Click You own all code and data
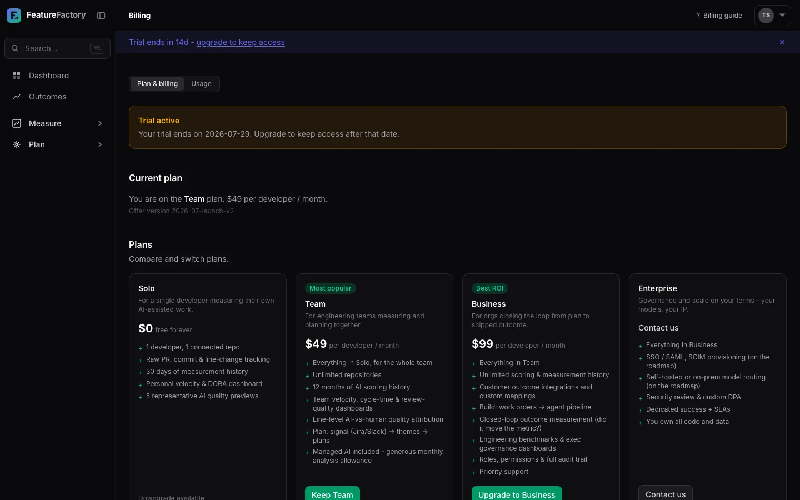Image resolution: width=800 pixels, height=500 pixels. click(687, 422)
